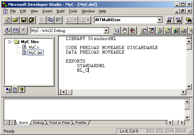Click output pane scroll up arrow

(x=187, y=102)
